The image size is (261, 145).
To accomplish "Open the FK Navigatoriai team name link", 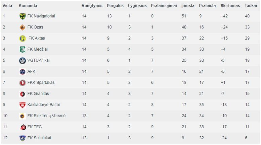I will 41,16.
